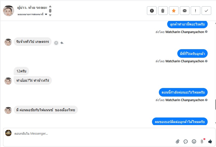
Task: Click the exclamation priority icon button
Action: click(196, 11)
